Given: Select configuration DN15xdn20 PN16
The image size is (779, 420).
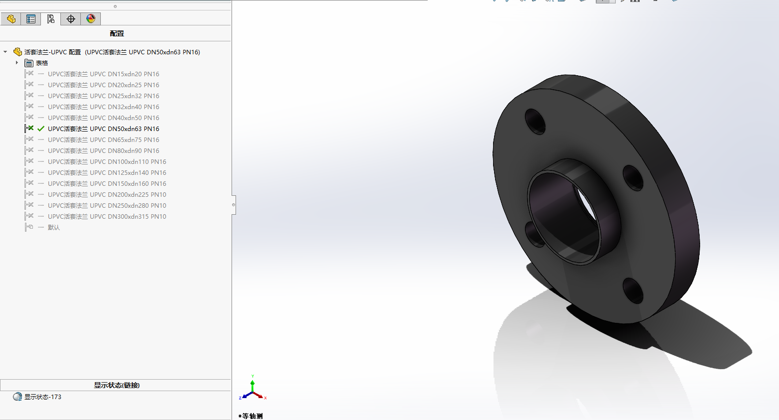Looking at the screenshot, I should [x=103, y=74].
